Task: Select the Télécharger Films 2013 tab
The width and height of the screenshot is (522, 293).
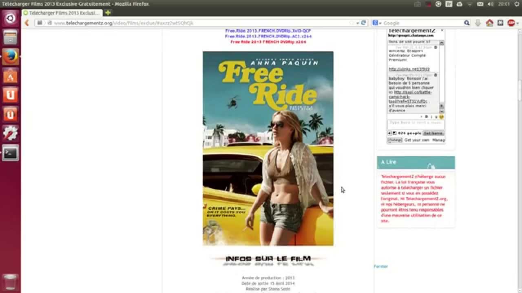Action: [x=62, y=13]
